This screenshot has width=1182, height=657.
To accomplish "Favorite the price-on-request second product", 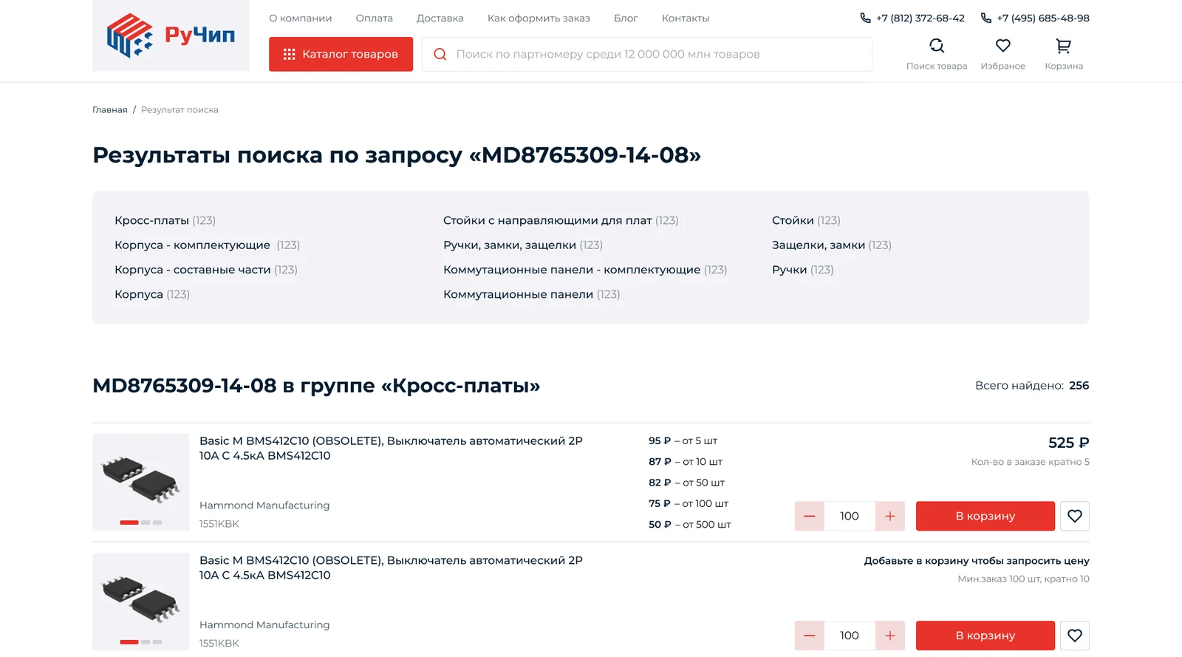I will [1075, 636].
